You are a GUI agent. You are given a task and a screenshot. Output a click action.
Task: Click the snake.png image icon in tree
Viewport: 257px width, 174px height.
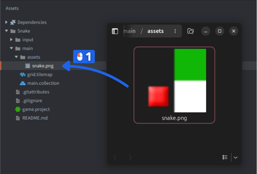click(28, 66)
